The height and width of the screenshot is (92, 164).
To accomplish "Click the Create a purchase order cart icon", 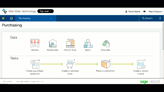I will [70, 64].
